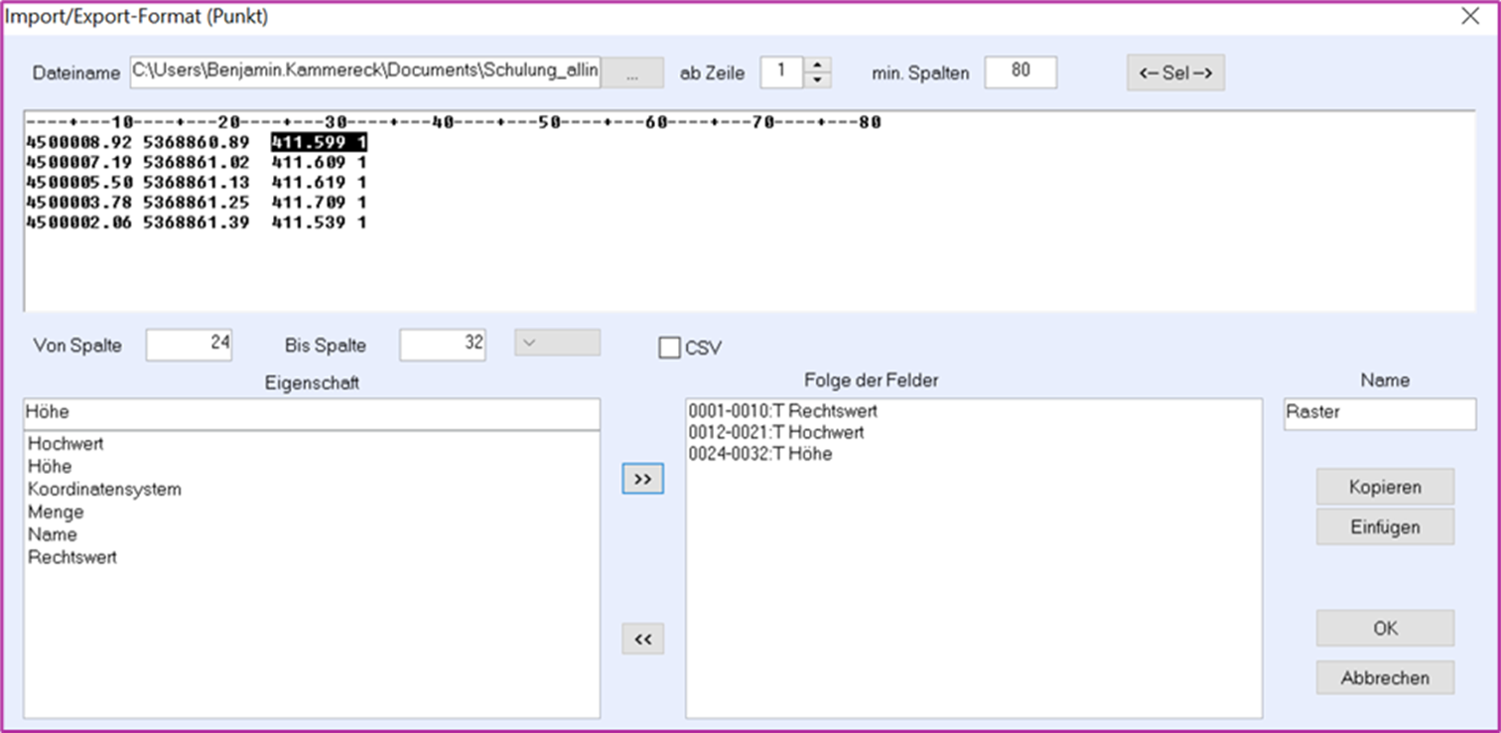Image resolution: width=1501 pixels, height=733 pixels.
Task: Enable the CSV checkbox
Action: point(670,348)
